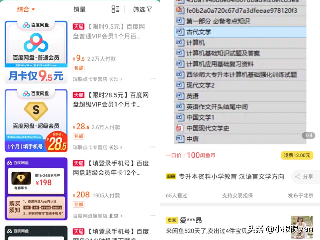The image size is (320, 240).
Task: Click the 包邮 tag on the 28.5元 listing
Action: coord(78,136)
